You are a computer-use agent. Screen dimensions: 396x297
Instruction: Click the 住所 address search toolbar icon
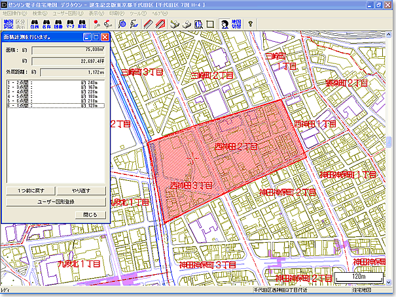(x=36, y=24)
